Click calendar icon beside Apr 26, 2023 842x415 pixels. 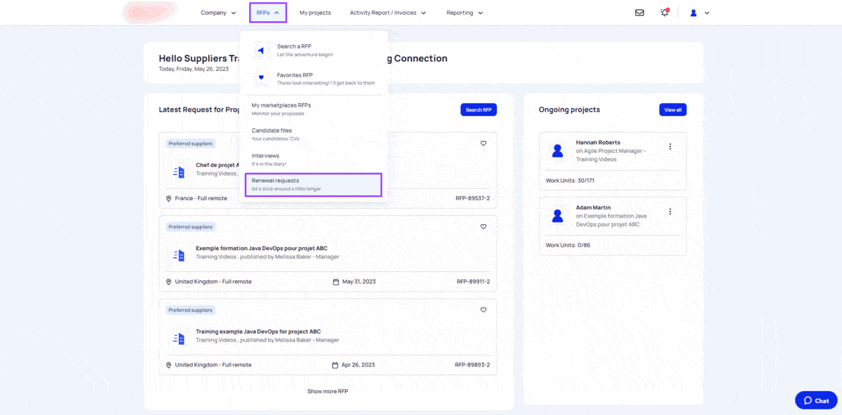[335, 365]
